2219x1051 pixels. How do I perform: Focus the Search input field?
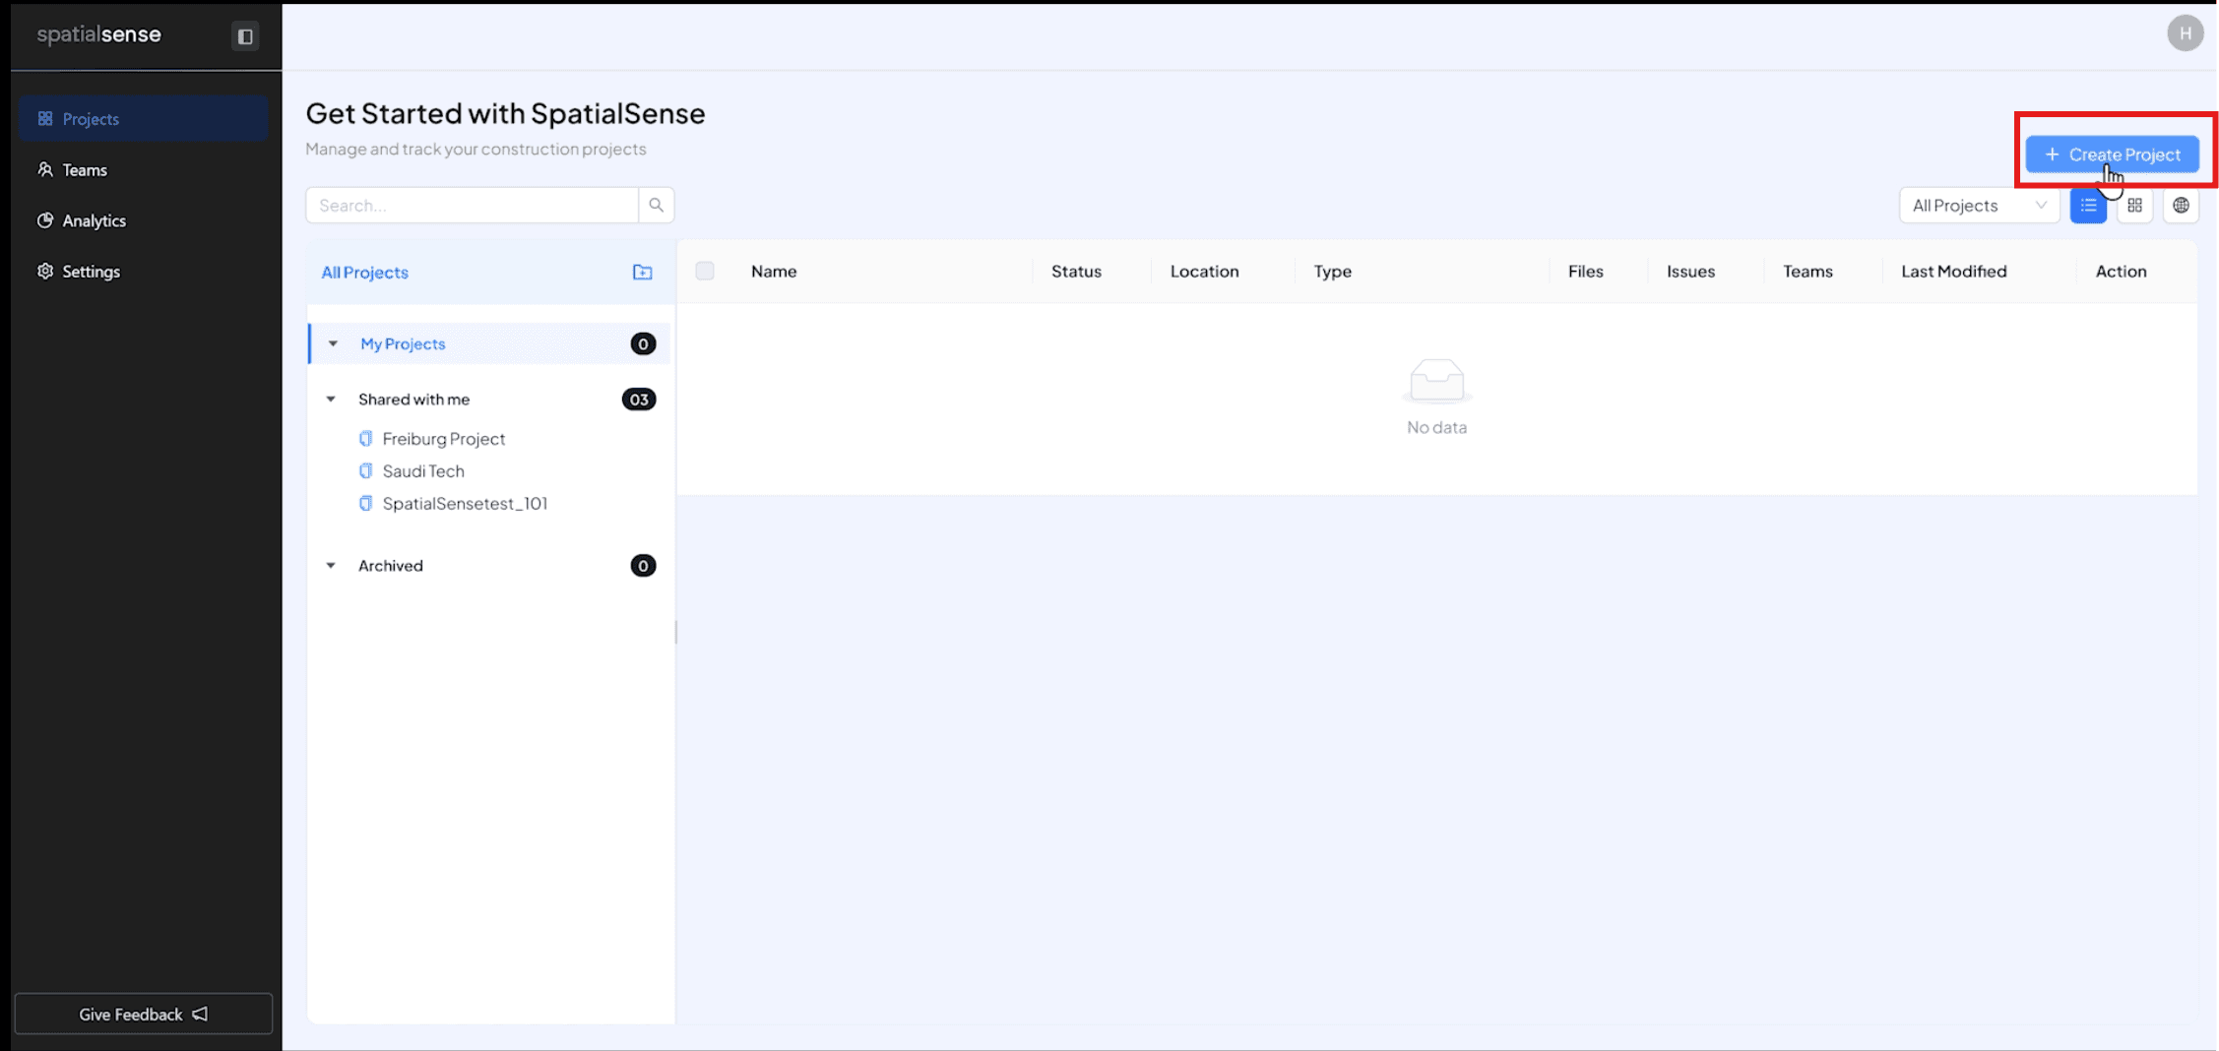[472, 206]
